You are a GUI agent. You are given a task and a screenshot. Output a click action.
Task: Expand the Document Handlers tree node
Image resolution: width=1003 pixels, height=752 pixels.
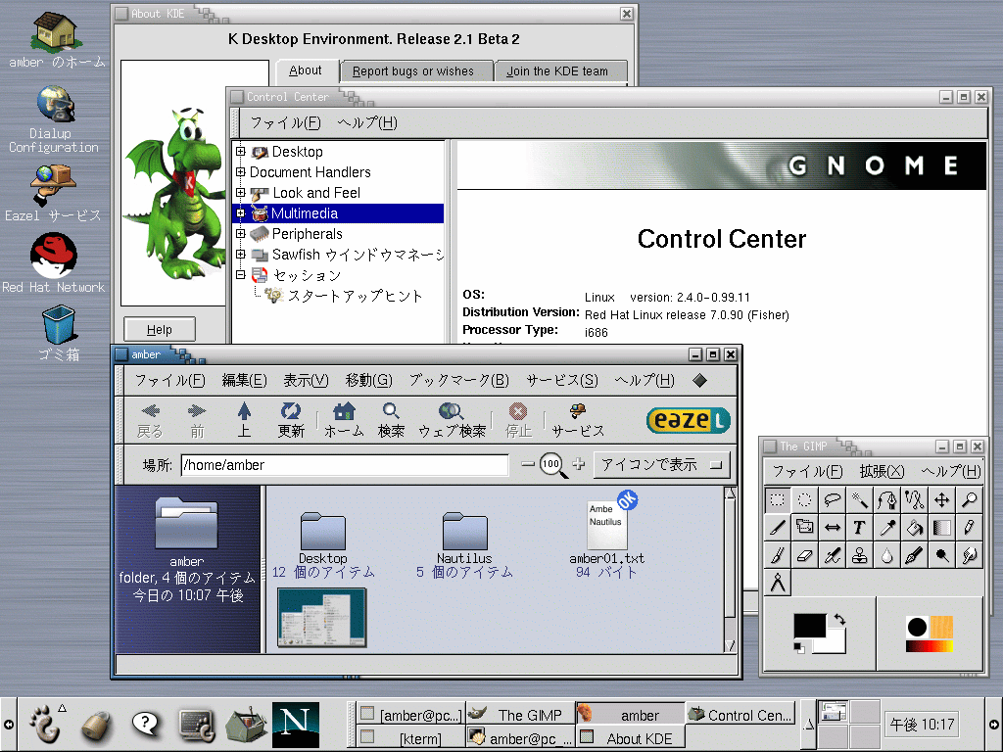[x=241, y=172]
